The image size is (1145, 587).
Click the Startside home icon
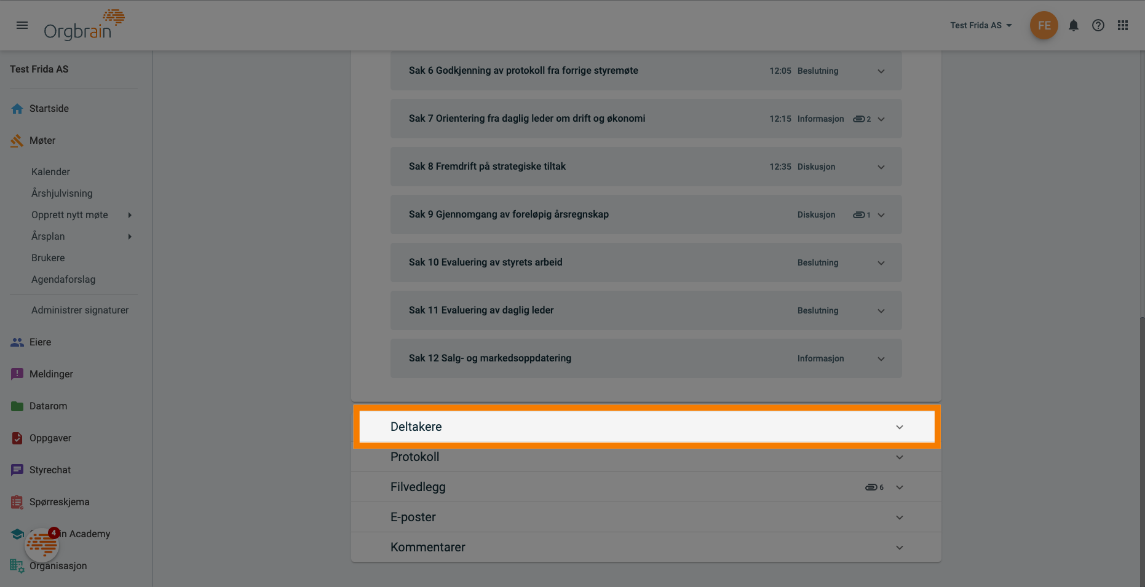click(17, 109)
